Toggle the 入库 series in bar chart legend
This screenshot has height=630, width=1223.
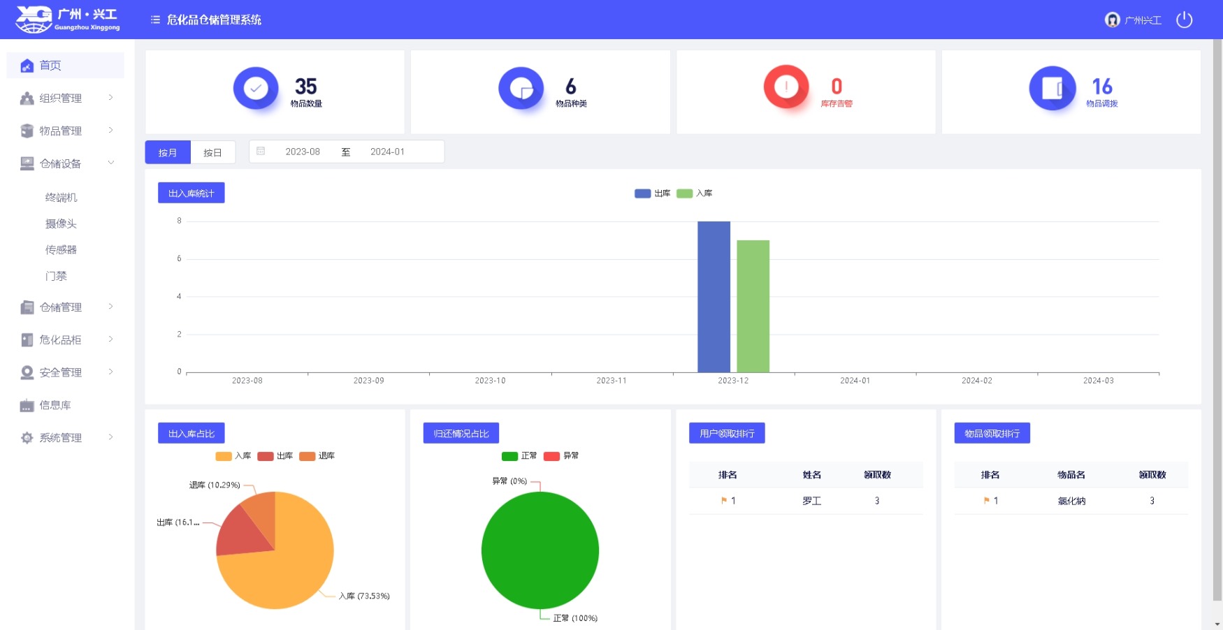click(x=693, y=193)
